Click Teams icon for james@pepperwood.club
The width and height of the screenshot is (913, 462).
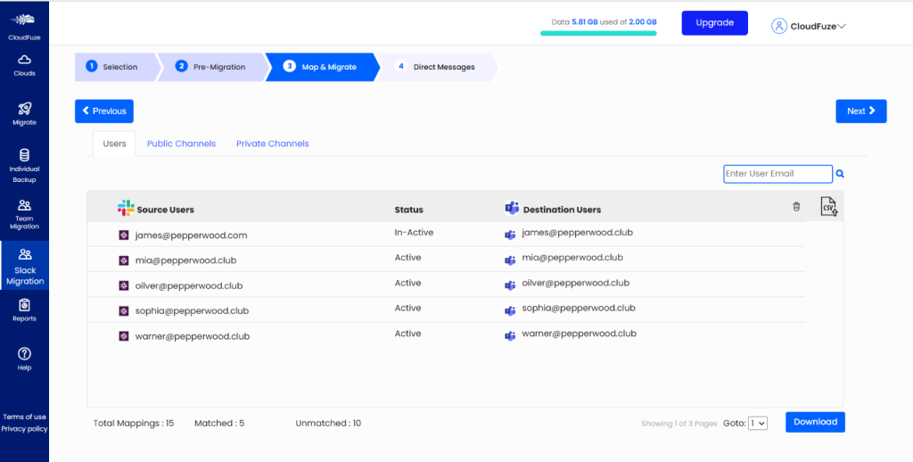(x=510, y=235)
